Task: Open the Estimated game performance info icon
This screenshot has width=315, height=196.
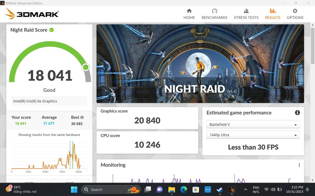Action: 297,113
